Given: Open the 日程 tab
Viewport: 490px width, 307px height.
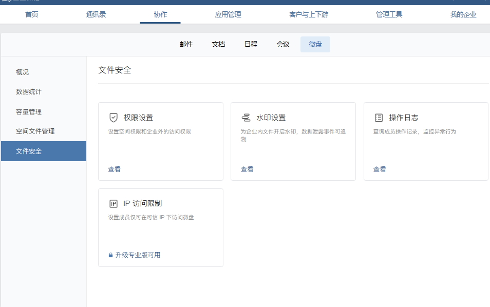Looking at the screenshot, I should coord(251,44).
